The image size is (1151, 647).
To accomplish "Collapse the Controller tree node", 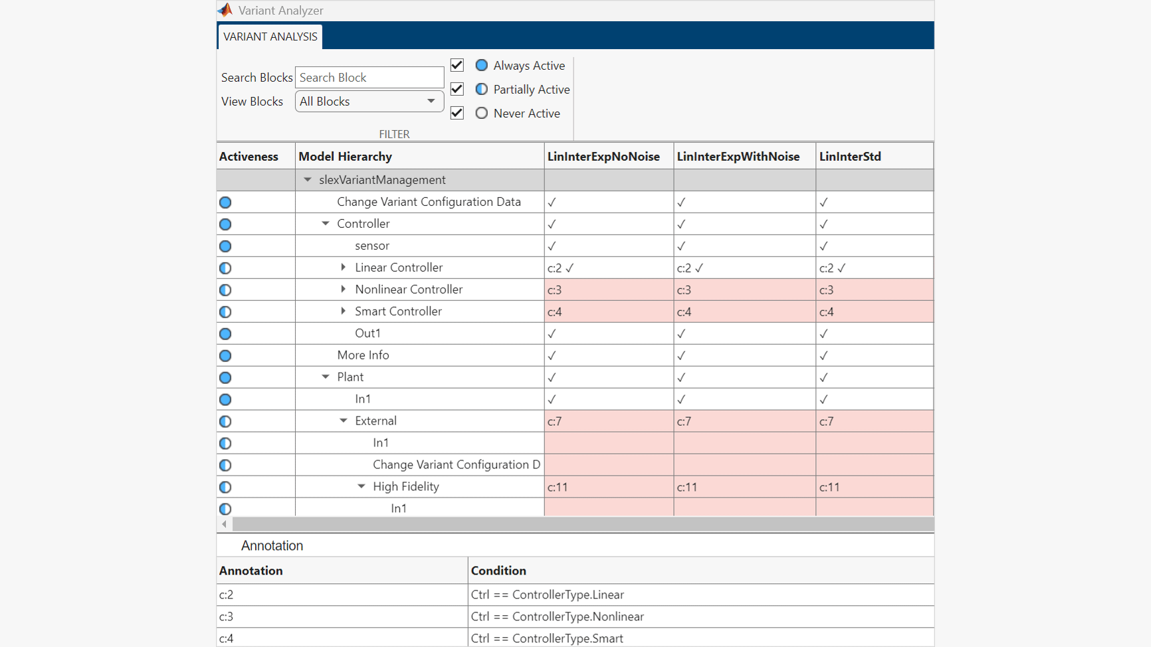I will (x=326, y=223).
